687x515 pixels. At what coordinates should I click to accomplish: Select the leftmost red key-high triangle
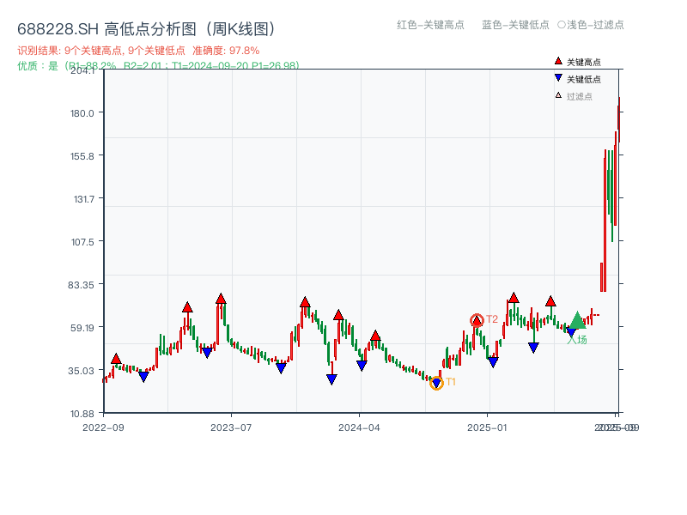116,359
